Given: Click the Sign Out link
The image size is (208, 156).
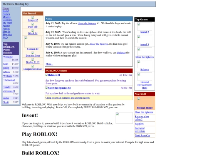Looking at the screenshot, I should click(x=7, y=35).
